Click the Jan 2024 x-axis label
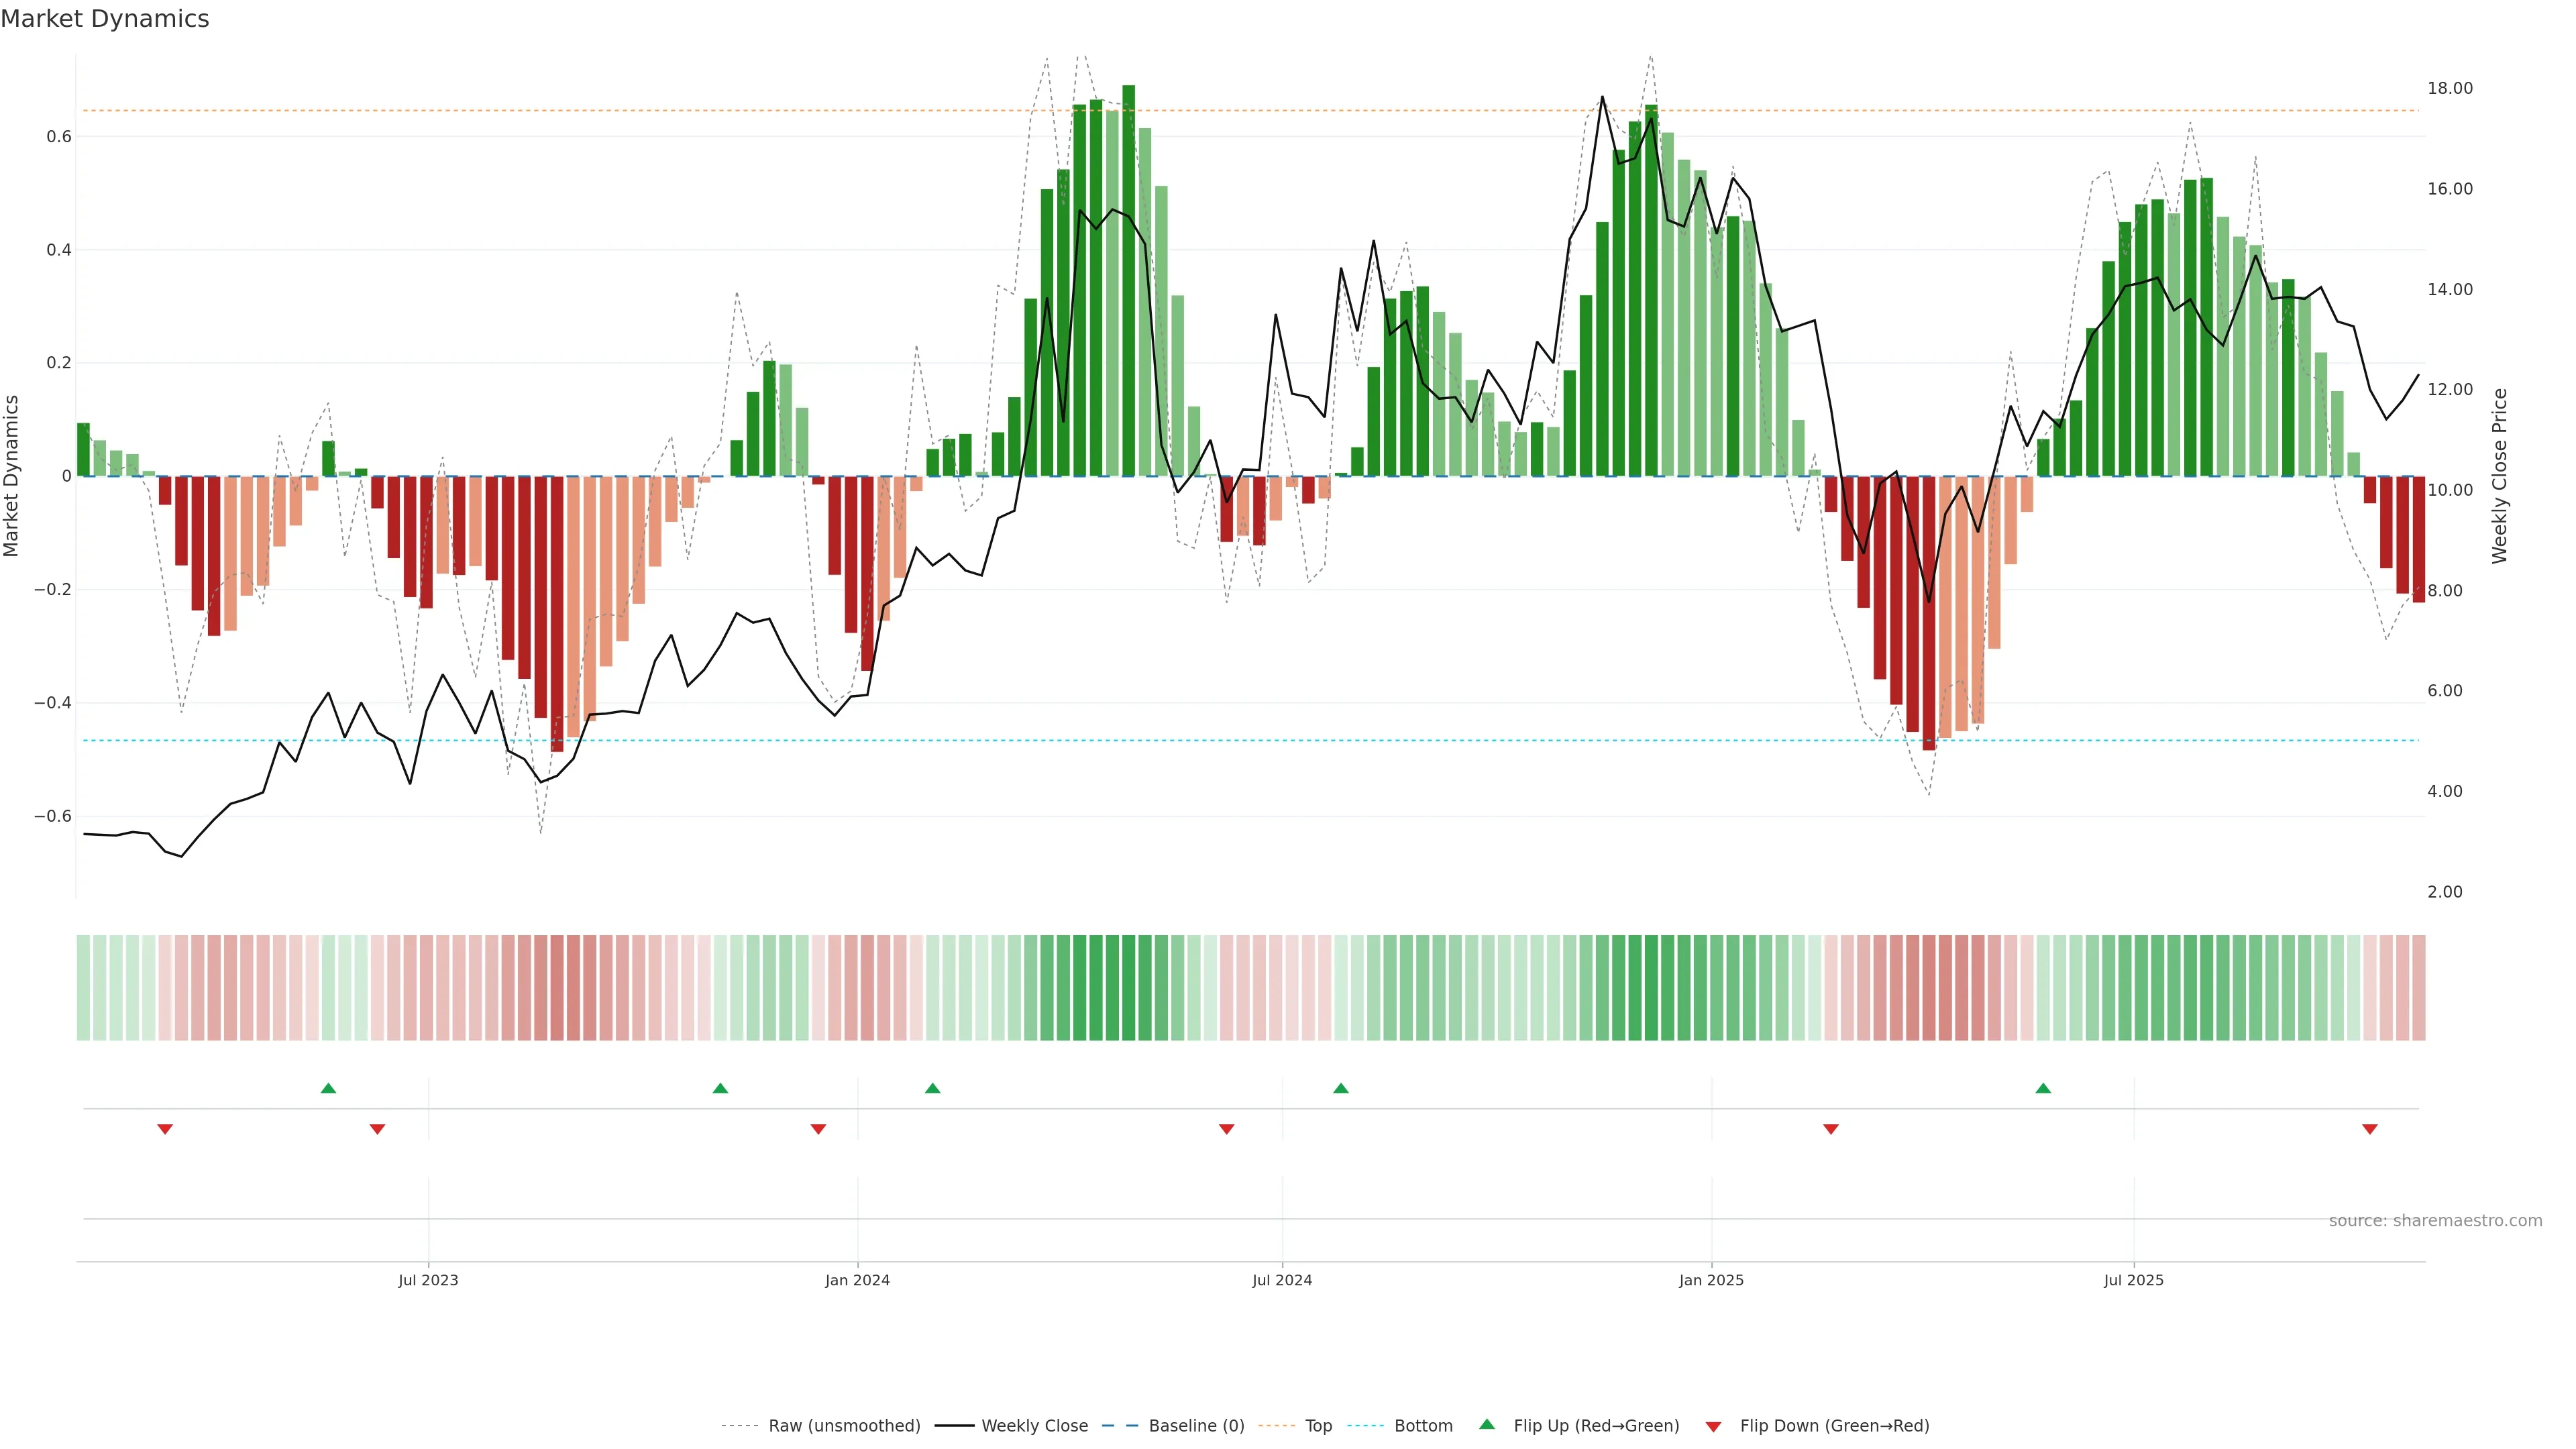Screen dimensions: 2576x1449 click(x=857, y=1280)
